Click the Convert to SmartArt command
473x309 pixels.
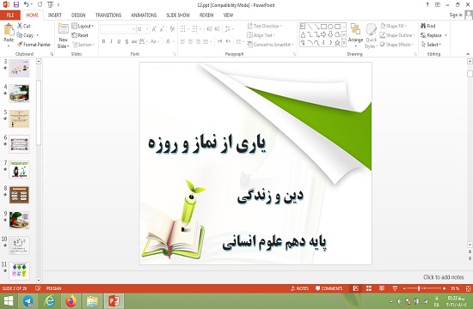tap(270, 45)
